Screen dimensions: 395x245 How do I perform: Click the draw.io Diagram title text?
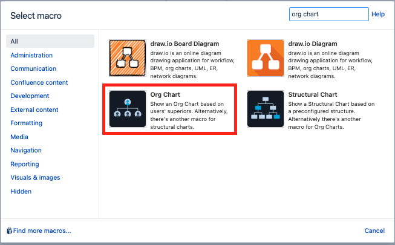tap(313, 44)
